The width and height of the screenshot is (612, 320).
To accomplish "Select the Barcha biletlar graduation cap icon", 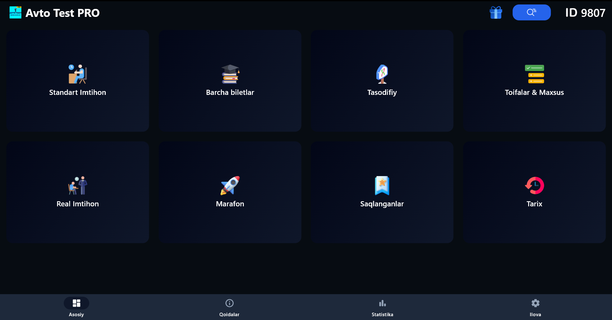I will (x=230, y=74).
